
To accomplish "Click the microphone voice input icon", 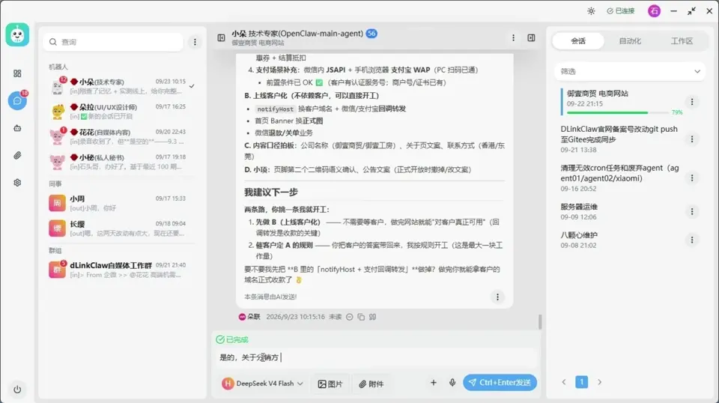I will 452,382.
